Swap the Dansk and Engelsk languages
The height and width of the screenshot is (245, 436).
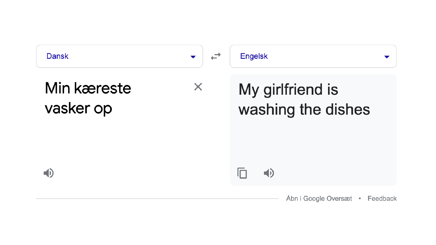pyautogui.click(x=216, y=56)
